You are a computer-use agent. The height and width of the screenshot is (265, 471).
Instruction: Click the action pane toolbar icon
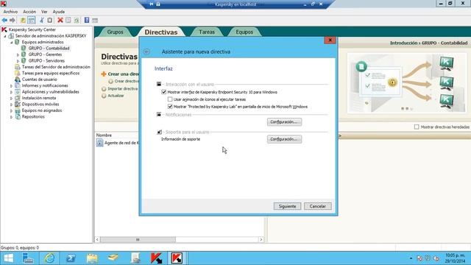[95, 20]
